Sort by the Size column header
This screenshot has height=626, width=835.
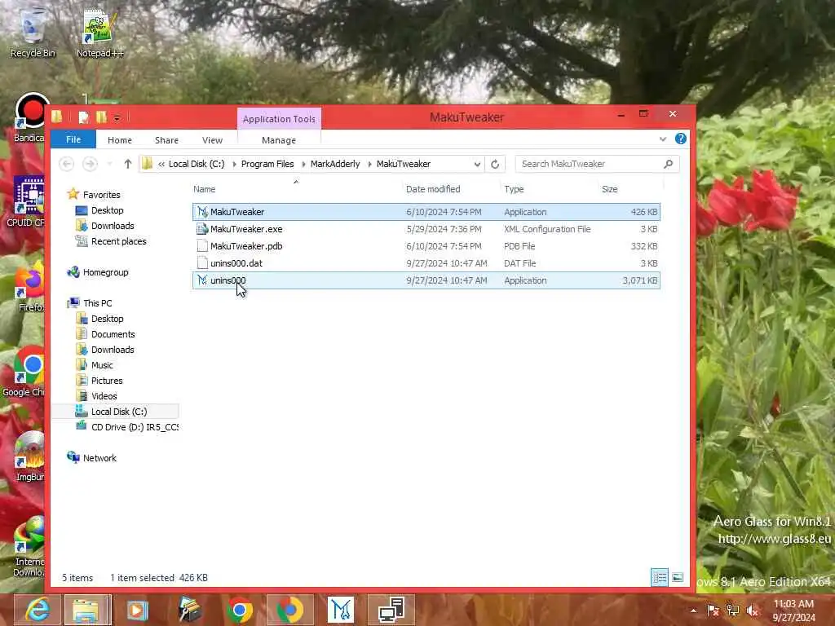(x=610, y=189)
